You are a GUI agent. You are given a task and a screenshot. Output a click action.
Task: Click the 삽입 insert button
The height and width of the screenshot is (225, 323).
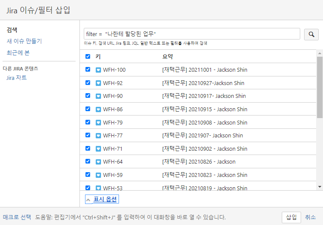(x=291, y=217)
